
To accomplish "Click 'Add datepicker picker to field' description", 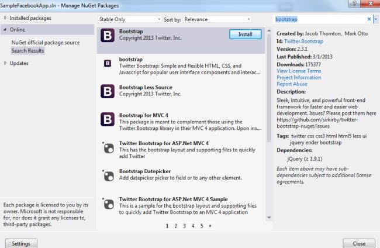I will [x=181, y=178].
